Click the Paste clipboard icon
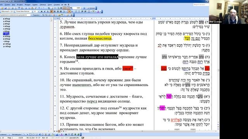 coord(32,8)
